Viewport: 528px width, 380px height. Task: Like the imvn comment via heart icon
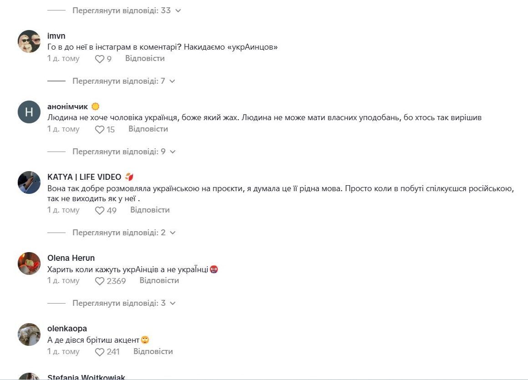[100, 59]
